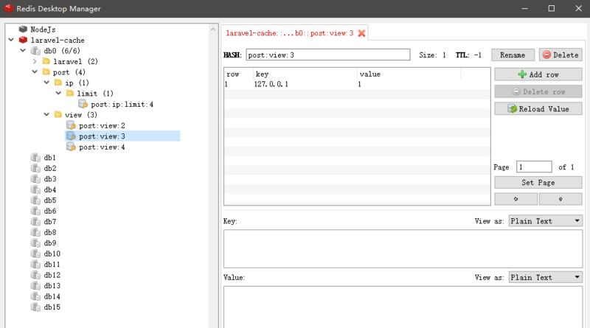
Task: Click the db2 database icon
Action: (x=35, y=168)
